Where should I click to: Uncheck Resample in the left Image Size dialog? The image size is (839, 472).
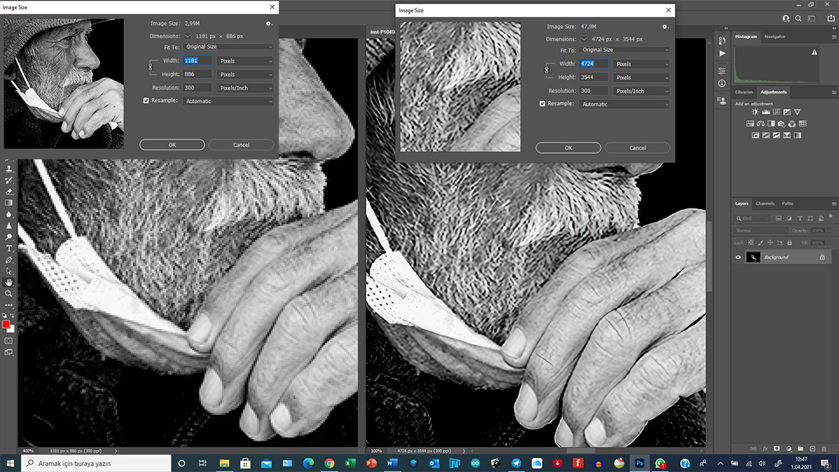(x=146, y=101)
